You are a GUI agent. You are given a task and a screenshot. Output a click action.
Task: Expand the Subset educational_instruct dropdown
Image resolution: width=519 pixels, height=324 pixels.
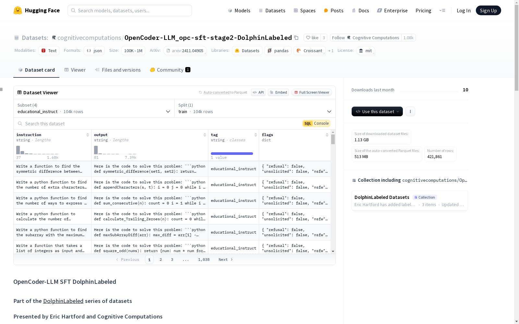click(x=94, y=108)
